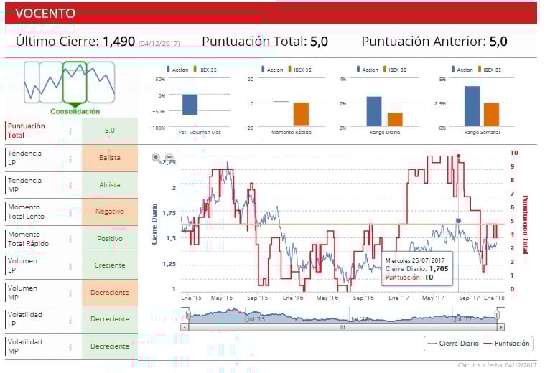Toggle Accion series in Rango Semanal chart
550x373 pixels.
(462, 70)
